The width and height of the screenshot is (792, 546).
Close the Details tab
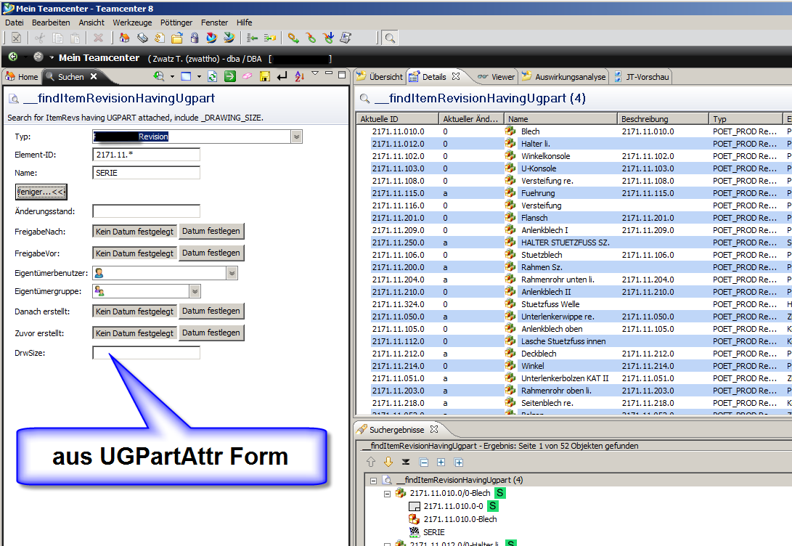point(456,76)
